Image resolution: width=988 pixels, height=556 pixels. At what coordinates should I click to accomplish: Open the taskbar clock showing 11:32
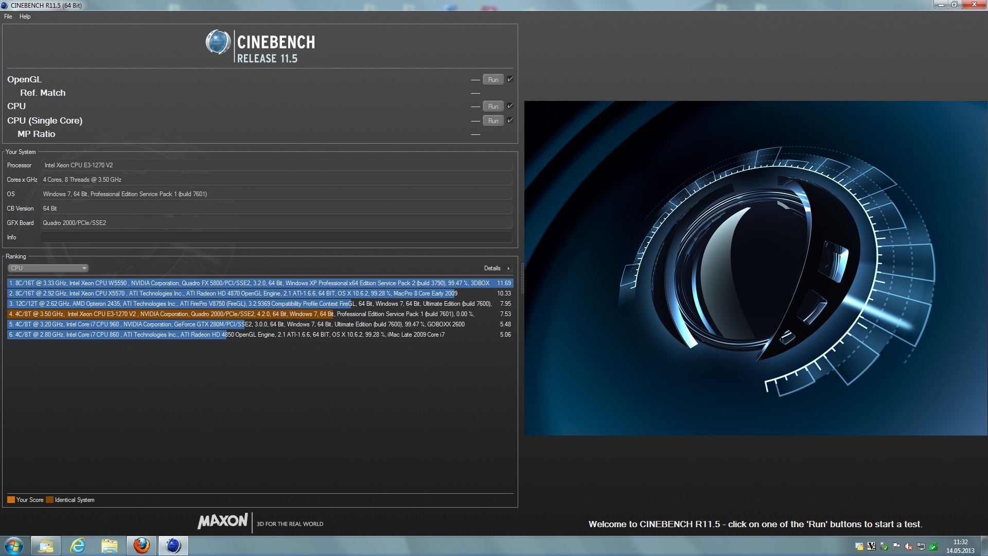(960, 546)
